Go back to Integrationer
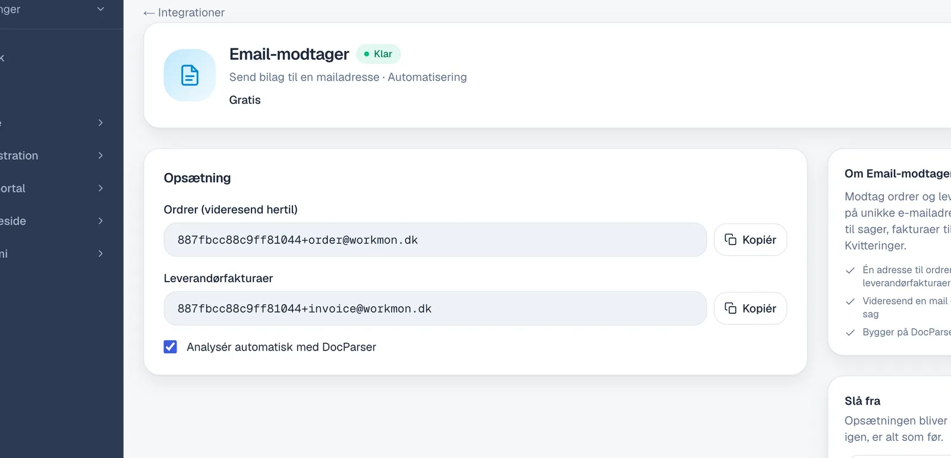Viewport: 951px width, 458px height. click(x=184, y=12)
